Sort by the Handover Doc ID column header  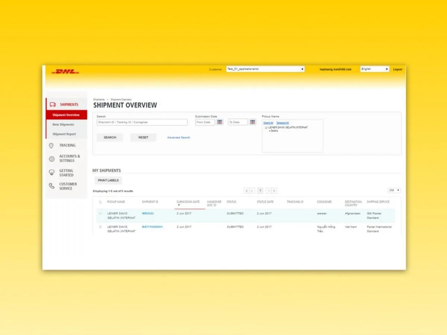point(214,204)
